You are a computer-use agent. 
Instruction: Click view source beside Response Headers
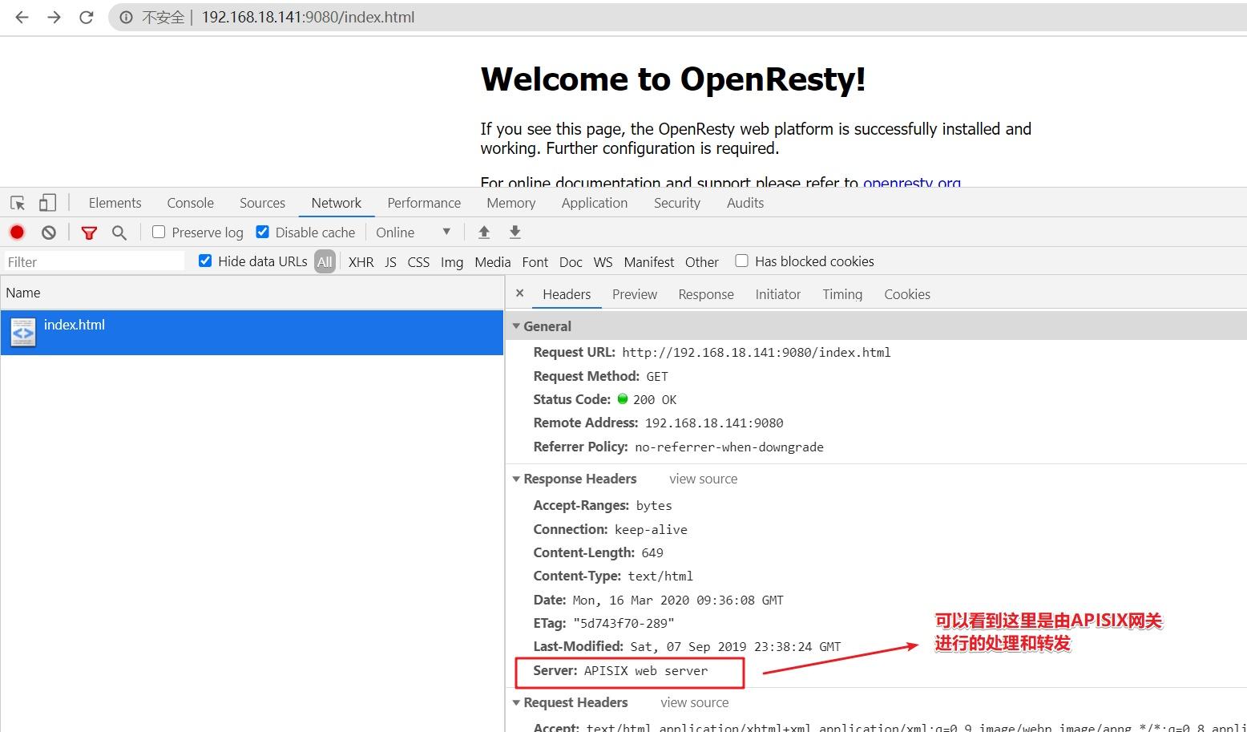pyautogui.click(x=704, y=479)
